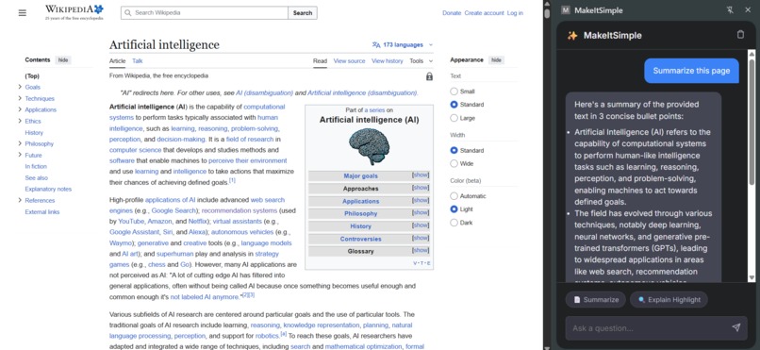Open the Google Search link
This screenshot has width=760, height=350.
[174, 210]
